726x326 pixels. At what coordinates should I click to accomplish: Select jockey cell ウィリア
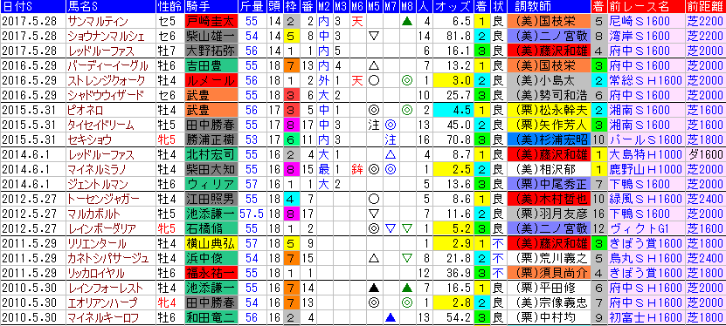pyautogui.click(x=211, y=184)
